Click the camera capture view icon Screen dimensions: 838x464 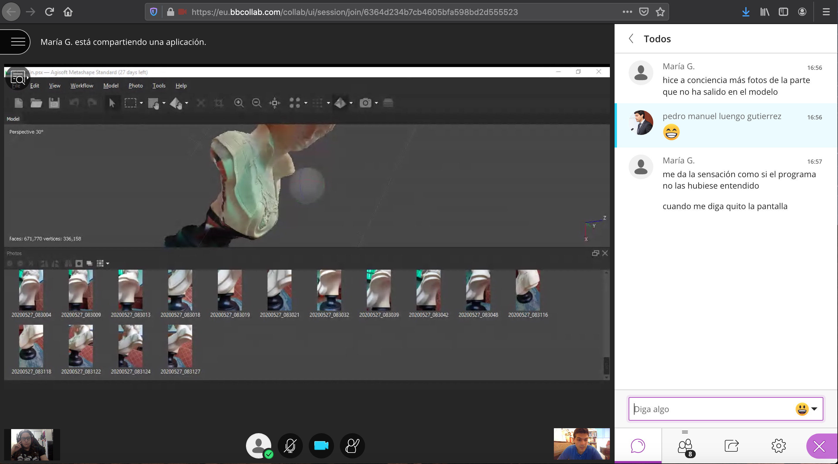pyautogui.click(x=365, y=103)
